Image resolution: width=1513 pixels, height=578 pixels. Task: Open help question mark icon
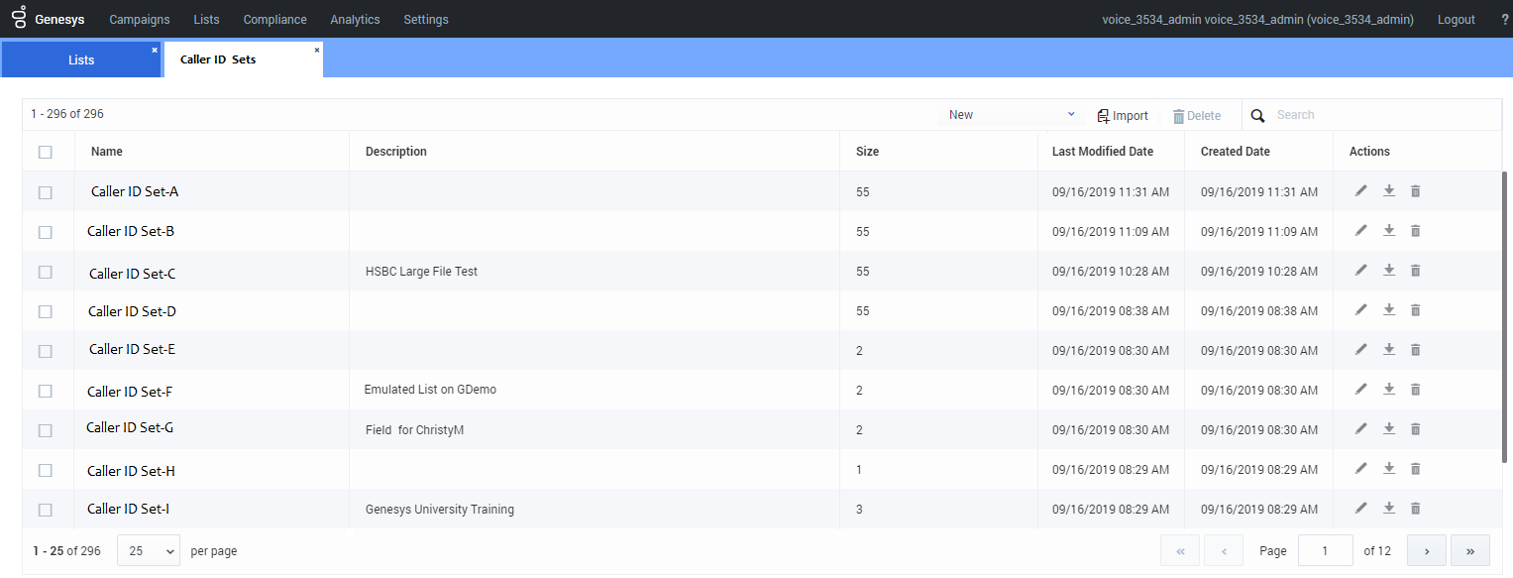coord(1505,20)
